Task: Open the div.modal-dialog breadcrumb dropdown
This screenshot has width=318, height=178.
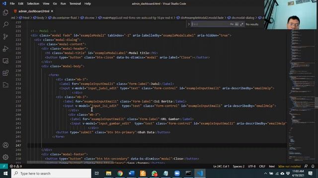Action: click(x=240, y=18)
